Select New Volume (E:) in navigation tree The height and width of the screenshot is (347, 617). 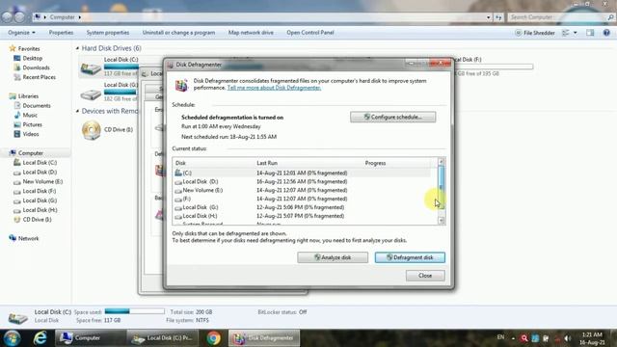click(42, 181)
